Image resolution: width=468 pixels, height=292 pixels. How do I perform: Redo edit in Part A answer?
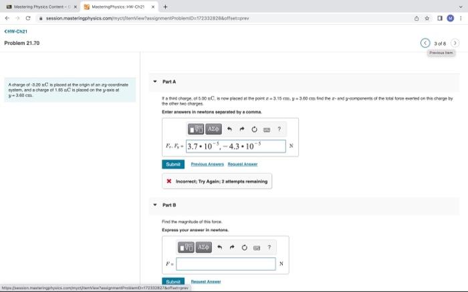pyautogui.click(x=242, y=129)
